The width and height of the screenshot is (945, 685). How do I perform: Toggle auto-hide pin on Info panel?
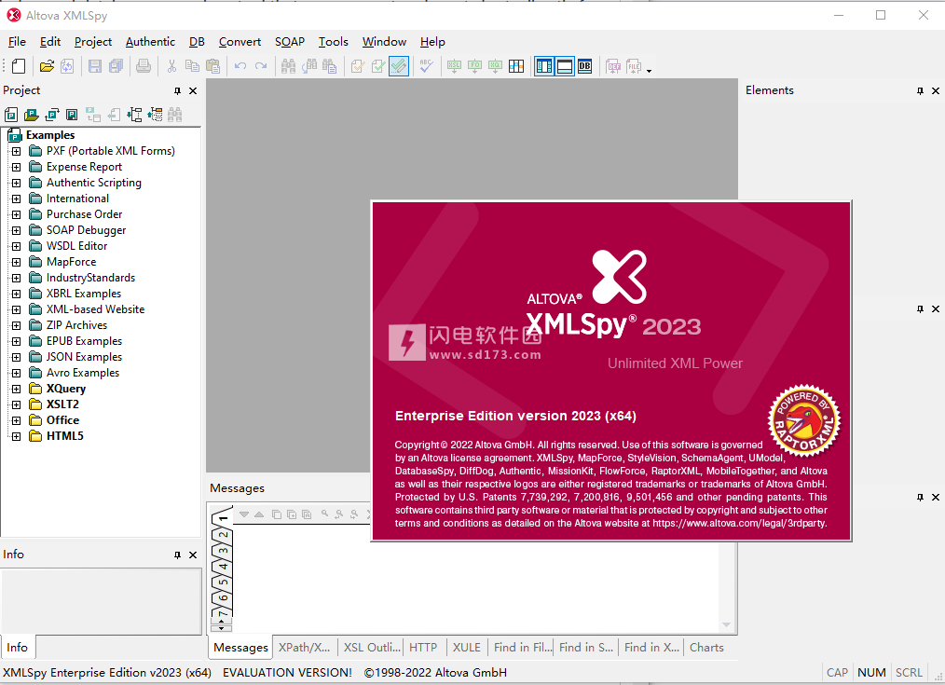[177, 555]
